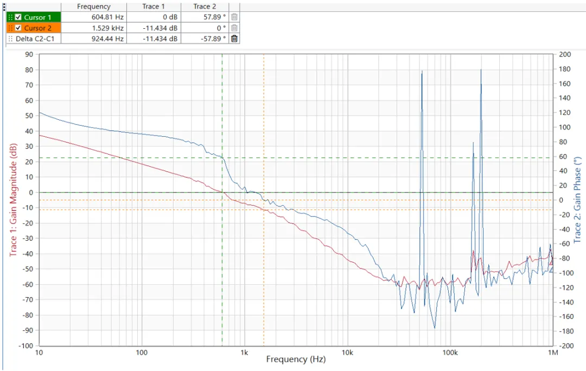Grab the Cursor 1 row drag handle

click(x=10, y=17)
